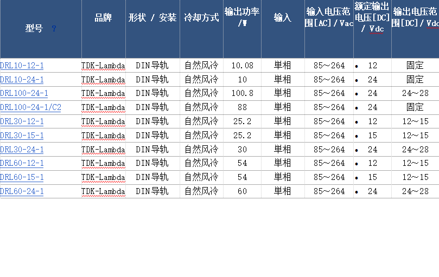Select the DRL30-12-1 model link
This screenshot has width=439, height=277.
[x=22, y=121]
